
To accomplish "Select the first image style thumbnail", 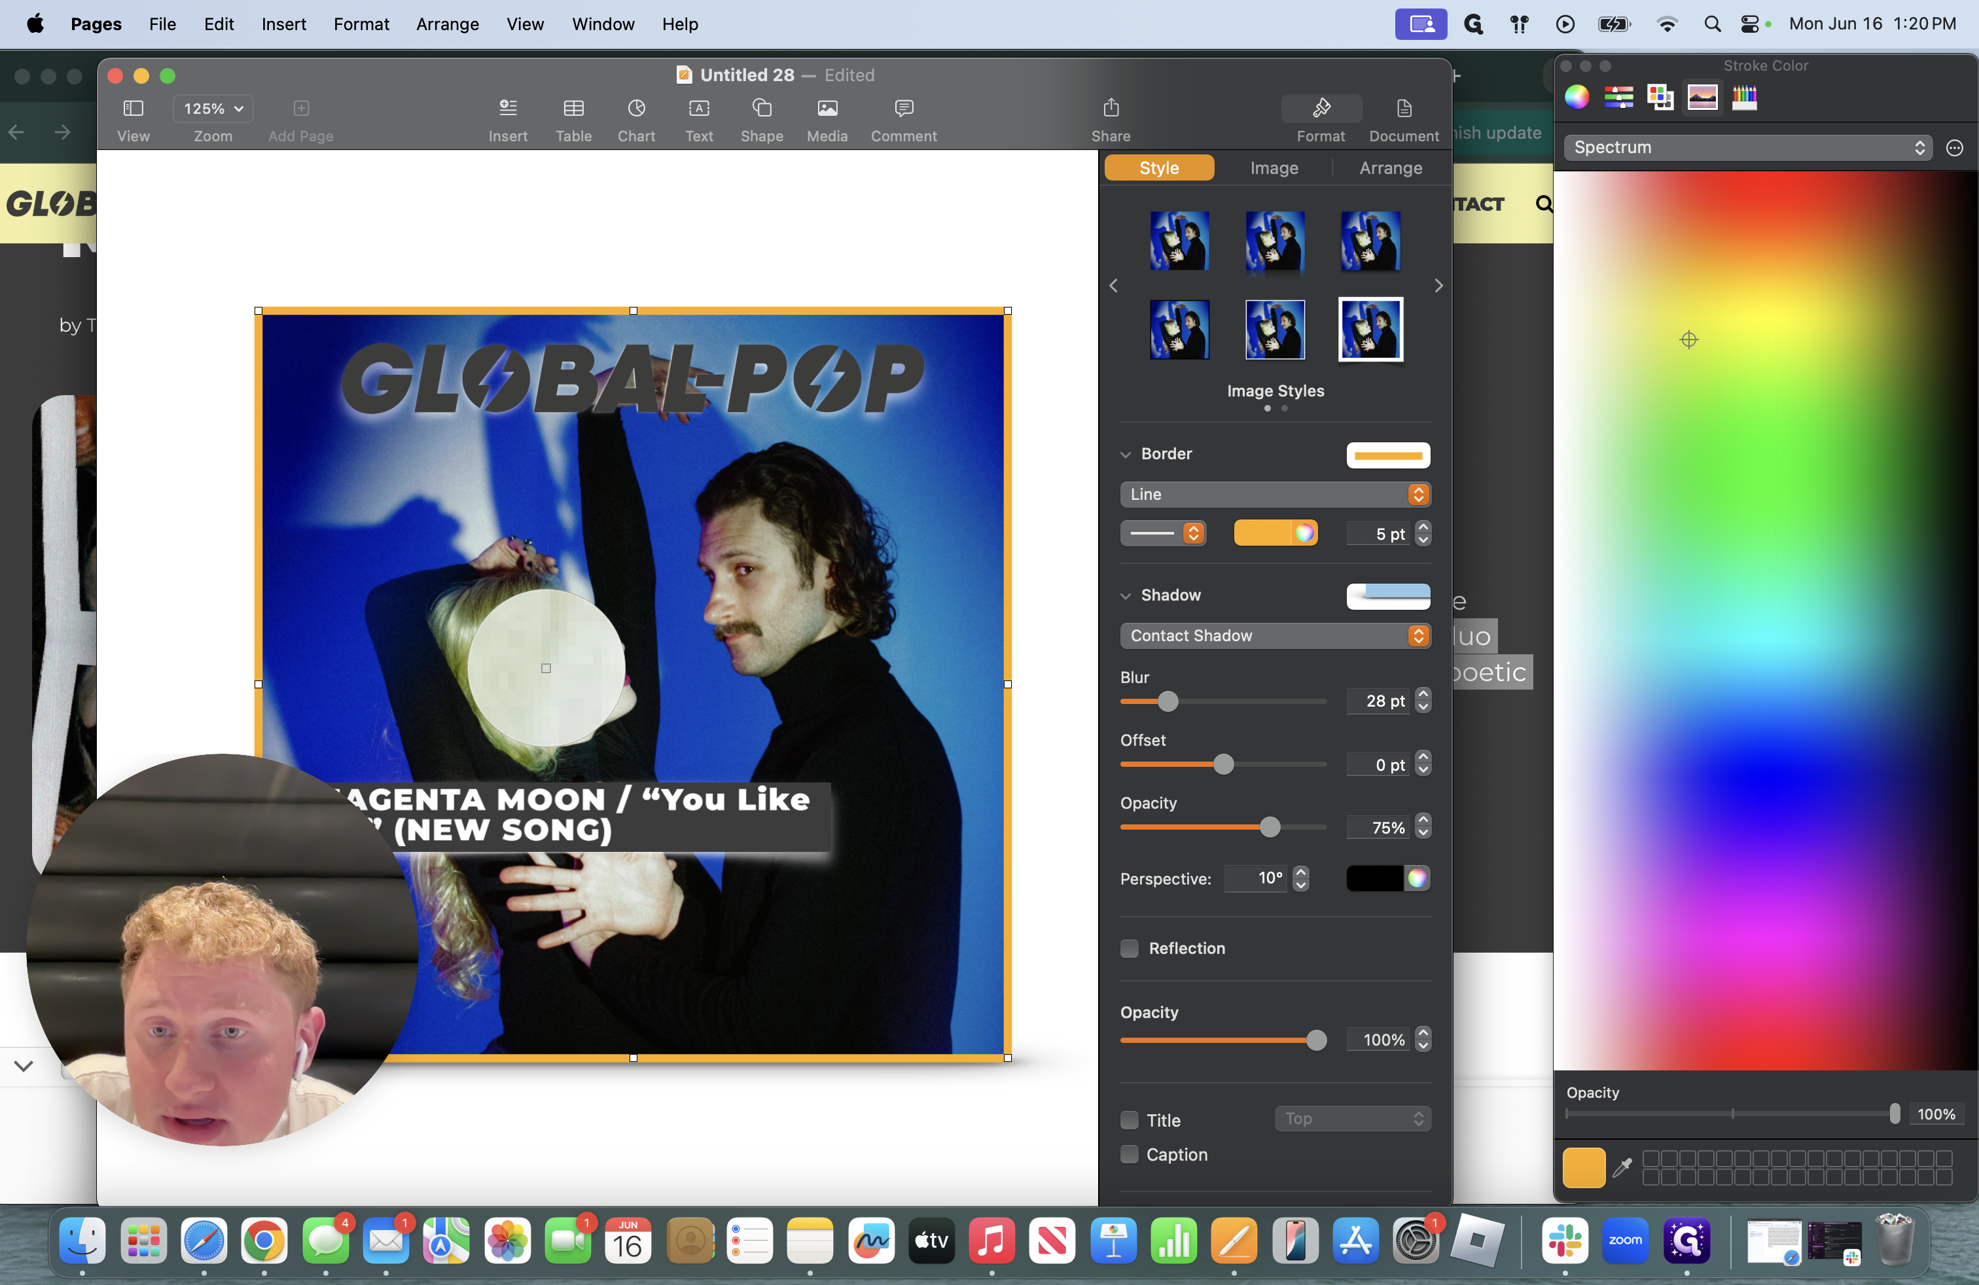I will click(x=1179, y=240).
